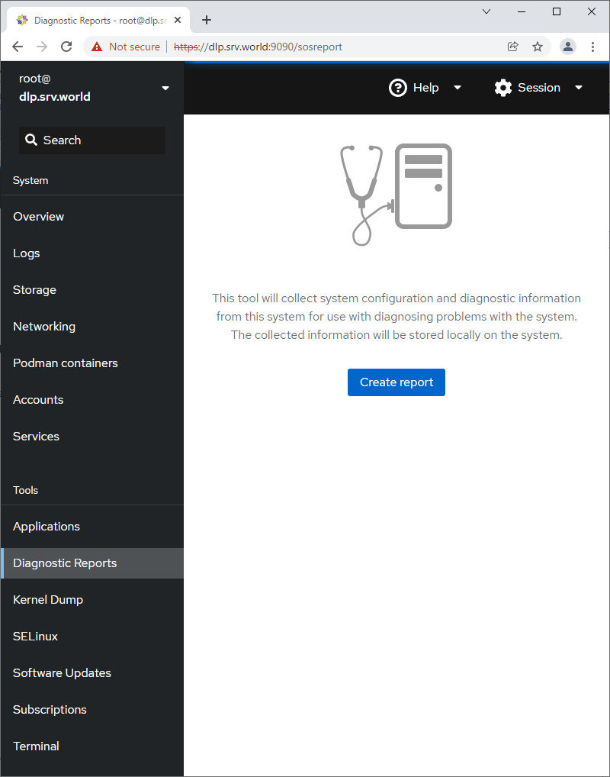Open SELinux from the Tools section
Image resolution: width=610 pixels, height=777 pixels.
36,637
